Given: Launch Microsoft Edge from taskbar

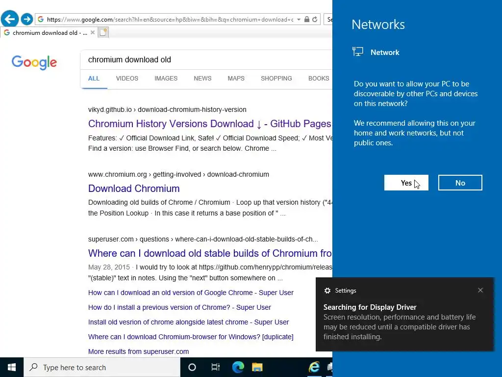Looking at the screenshot, I should tap(238, 367).
